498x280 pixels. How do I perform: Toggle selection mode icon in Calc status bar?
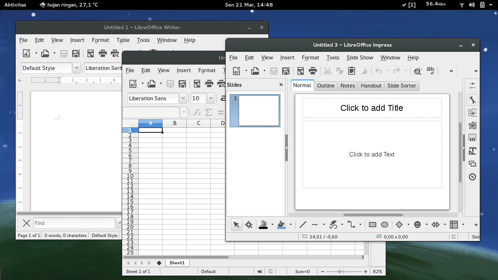260,272
